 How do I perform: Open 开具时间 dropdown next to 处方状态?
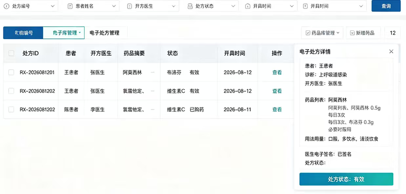click(x=292, y=6)
